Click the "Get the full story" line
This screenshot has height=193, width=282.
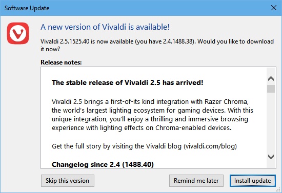coord(144,146)
